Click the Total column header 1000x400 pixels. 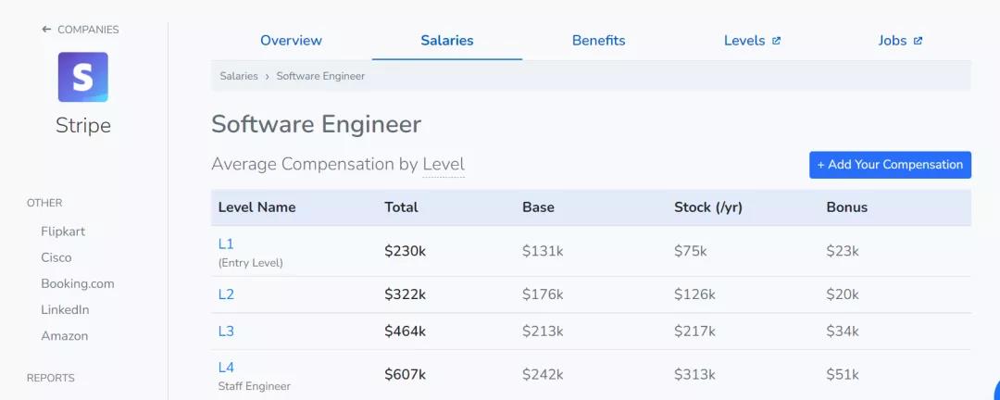401,207
